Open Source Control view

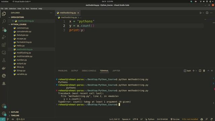[x=4, y=29]
